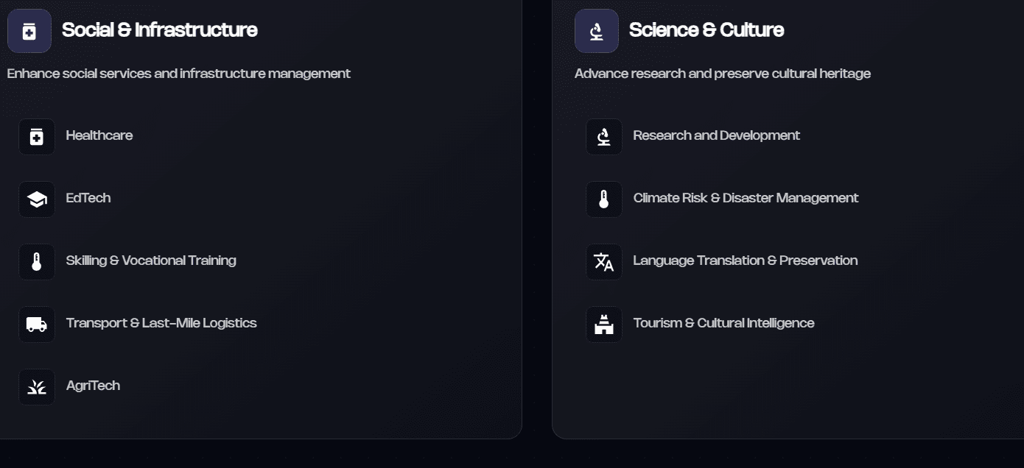Click the Social & Infrastructure header icon
Viewport: 1024px width, 468px height.
(x=29, y=30)
